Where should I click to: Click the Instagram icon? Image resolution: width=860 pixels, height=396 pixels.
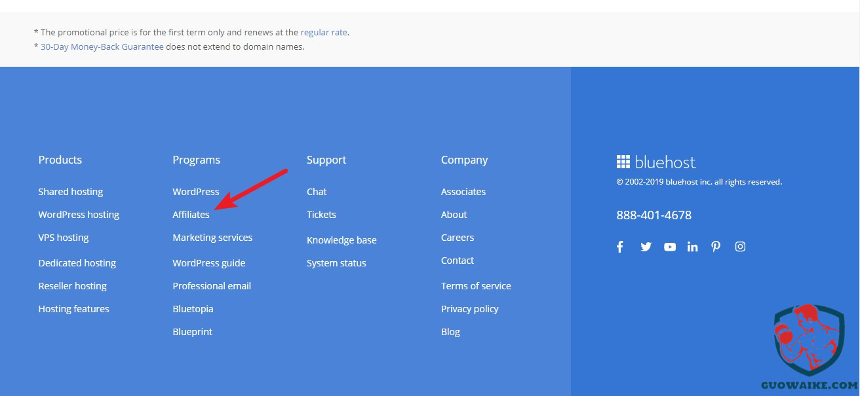[740, 247]
